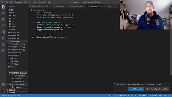Screen dimensions: 172x97
Task: Open the File menu
Action: click(x=7, y=2)
